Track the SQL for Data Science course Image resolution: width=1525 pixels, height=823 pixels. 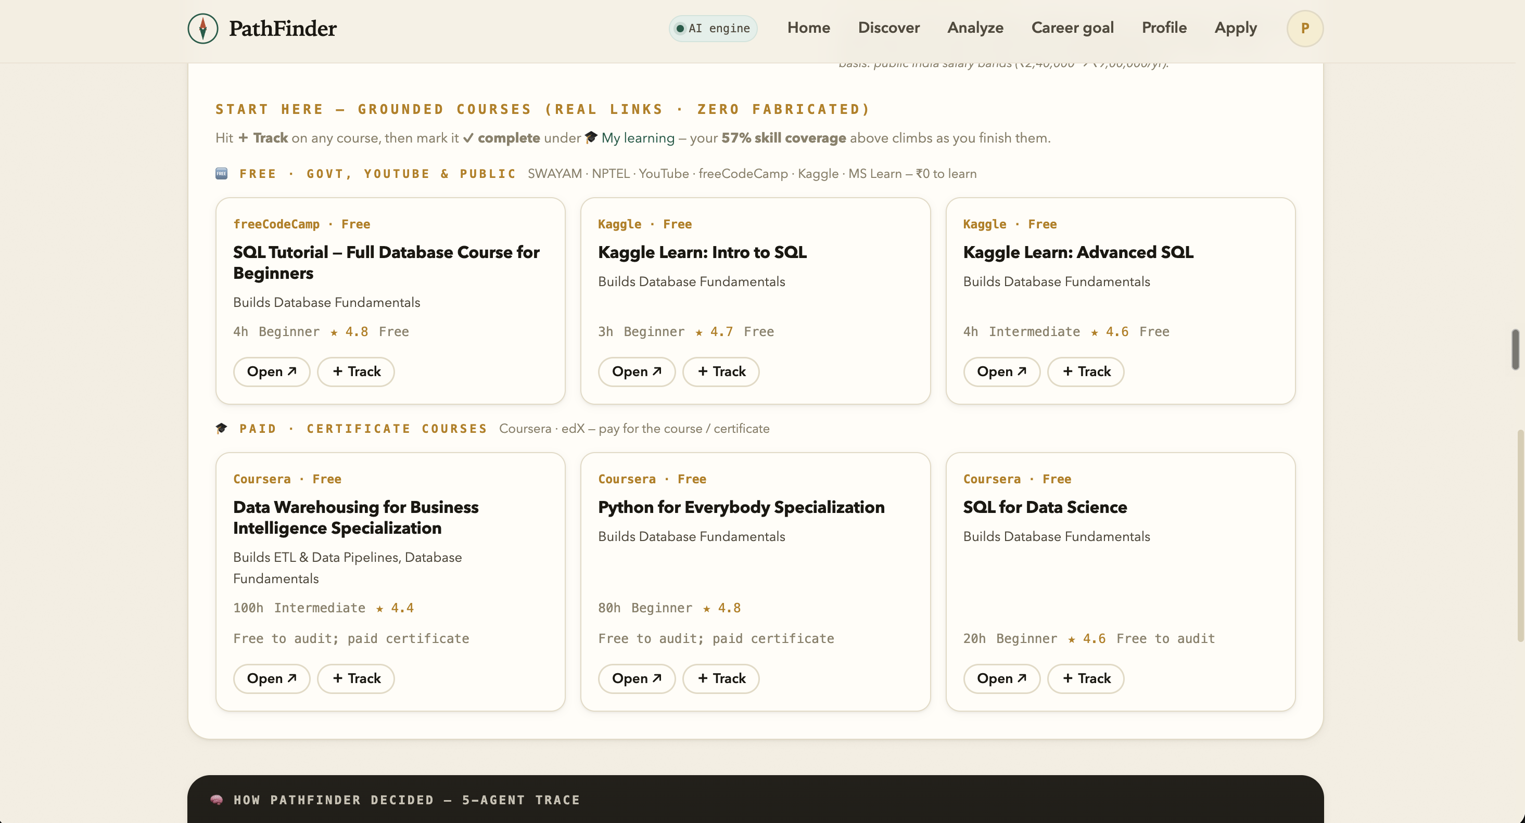pos(1086,678)
